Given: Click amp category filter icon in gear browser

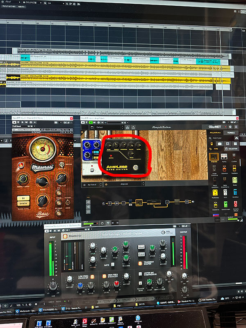Looking at the screenshot, I should pos(219,143).
